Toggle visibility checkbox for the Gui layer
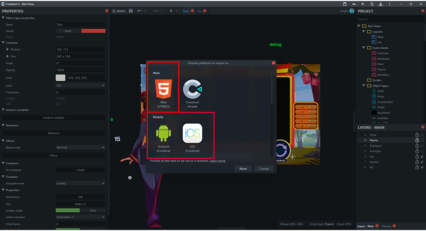The width and height of the screenshot is (426, 231). 422,156
